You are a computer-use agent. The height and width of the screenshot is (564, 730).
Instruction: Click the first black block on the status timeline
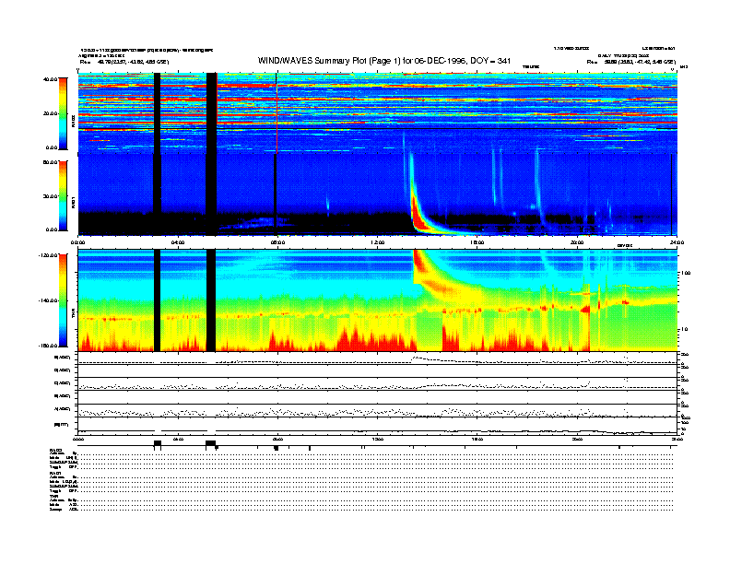pyautogui.click(x=158, y=443)
